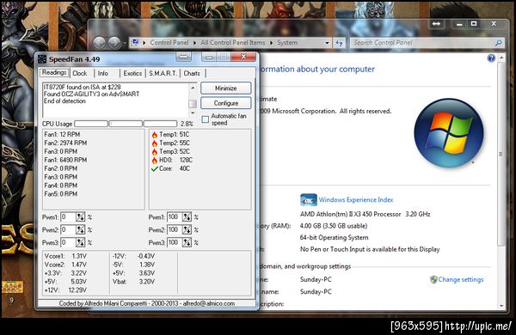Image resolution: width=516 pixels, height=335 pixels.
Task: Open address bar history dropdown
Action: (x=327, y=43)
